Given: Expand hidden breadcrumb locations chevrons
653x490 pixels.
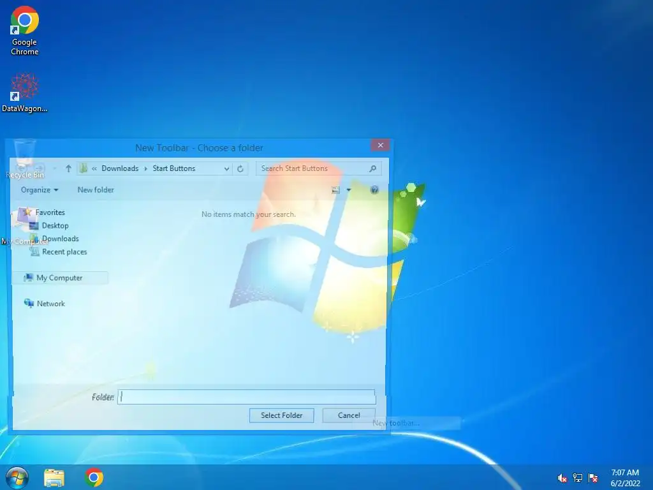Looking at the screenshot, I should pos(94,168).
